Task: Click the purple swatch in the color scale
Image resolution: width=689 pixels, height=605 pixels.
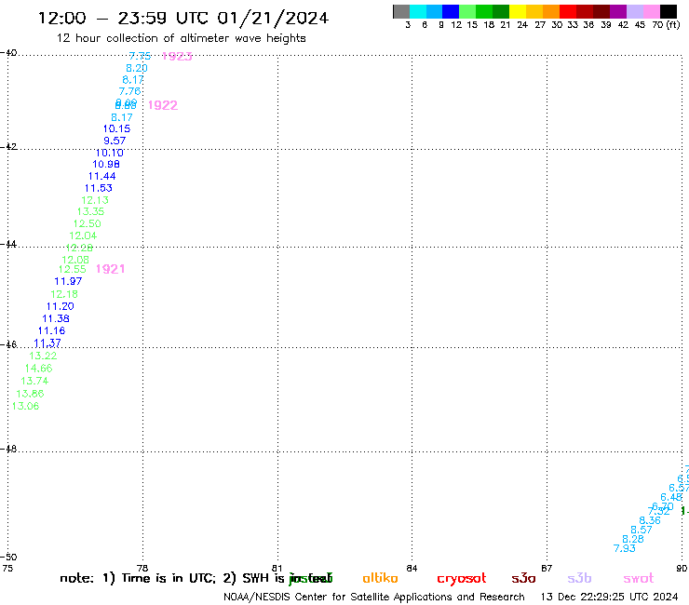Action: point(618,11)
